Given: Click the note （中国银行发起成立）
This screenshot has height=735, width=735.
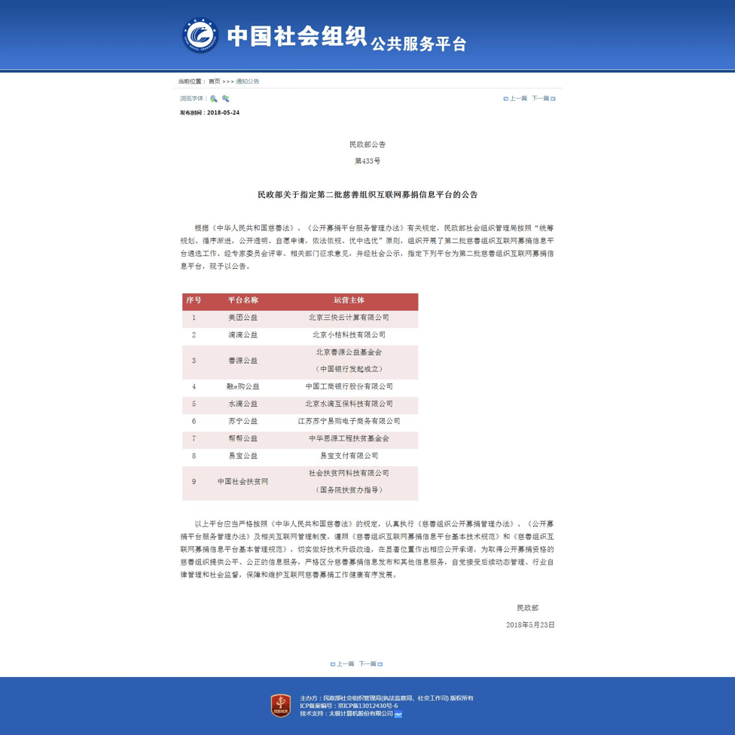Looking at the screenshot, I should pos(349,369).
